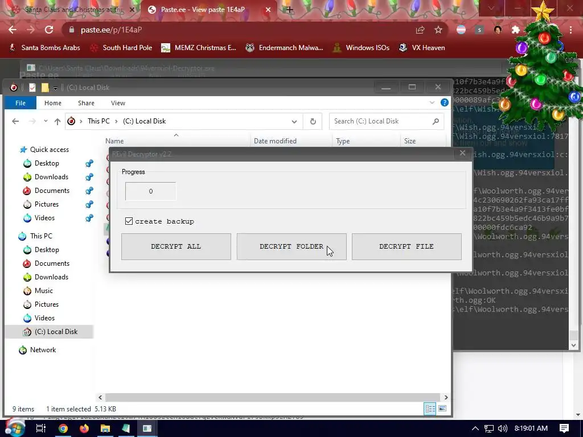Click the Size column header
The height and width of the screenshot is (437, 583).
(410, 141)
